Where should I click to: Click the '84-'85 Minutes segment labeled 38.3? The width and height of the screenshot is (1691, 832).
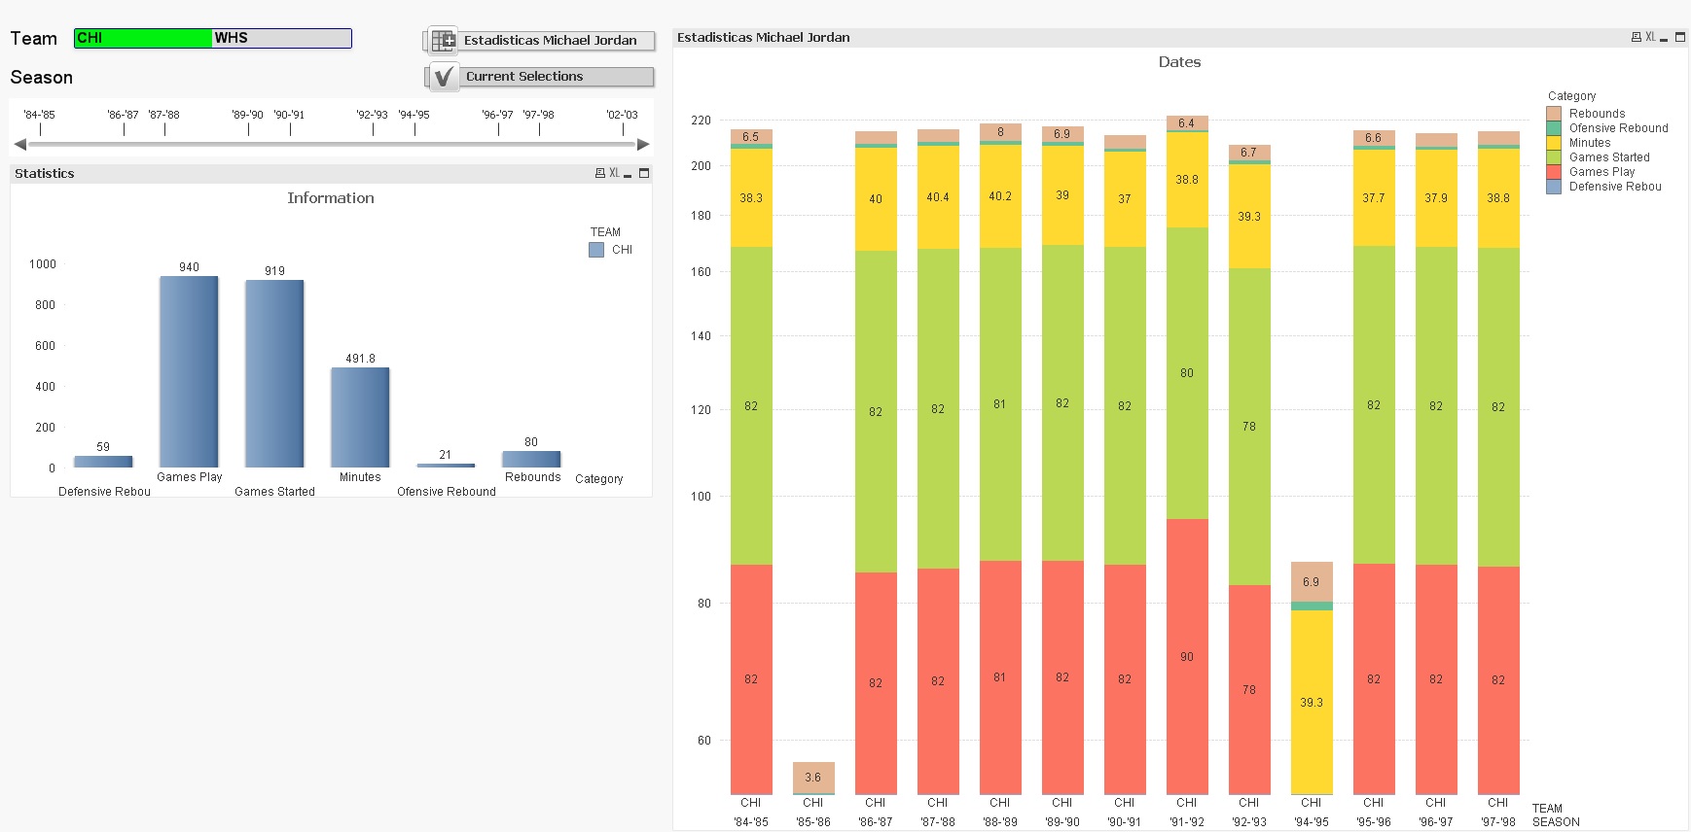click(x=751, y=197)
